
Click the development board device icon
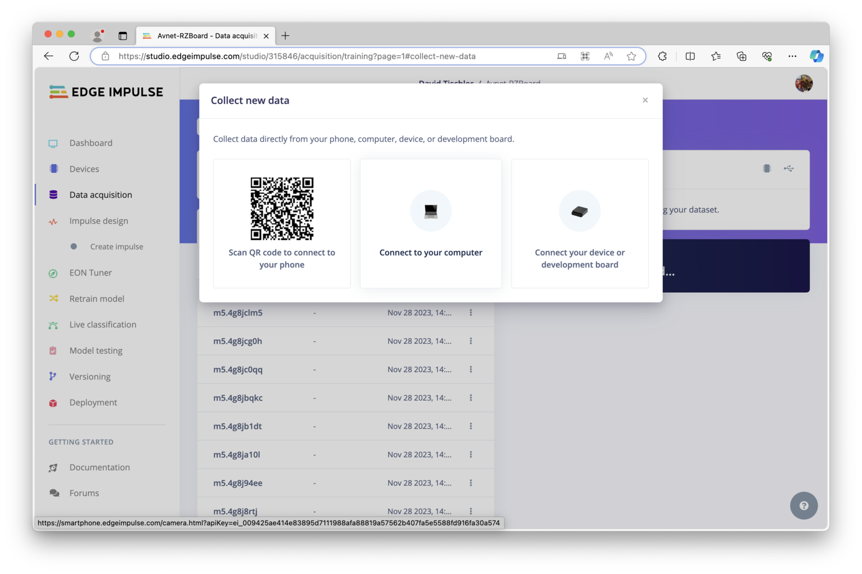(580, 211)
